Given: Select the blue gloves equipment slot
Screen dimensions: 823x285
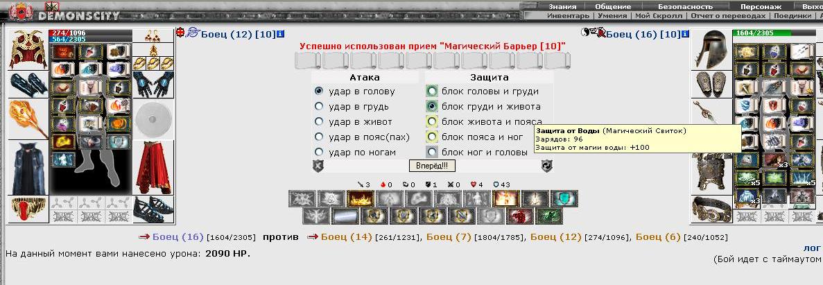Looking at the screenshot, I should [153, 84].
